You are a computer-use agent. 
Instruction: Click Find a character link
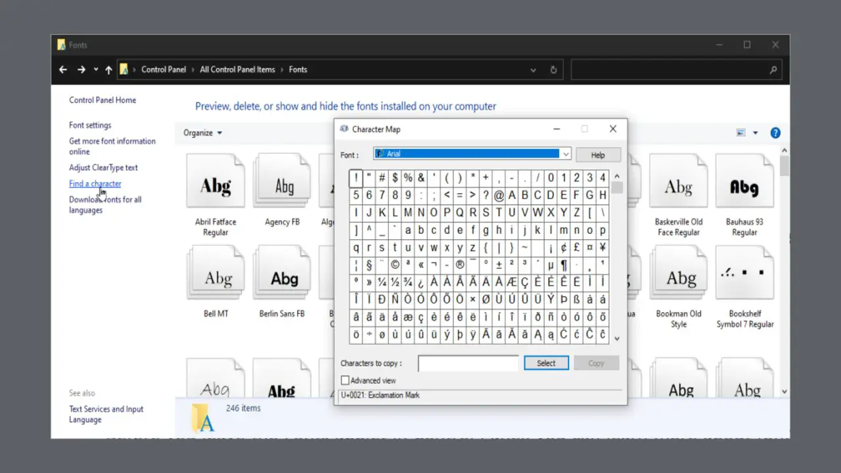pos(95,184)
